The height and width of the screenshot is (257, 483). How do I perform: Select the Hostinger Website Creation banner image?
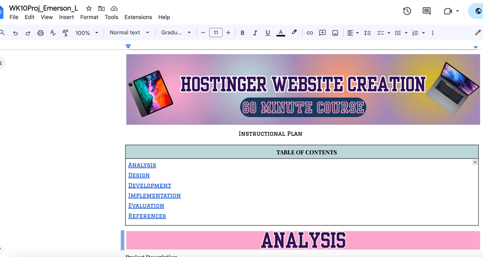303,89
